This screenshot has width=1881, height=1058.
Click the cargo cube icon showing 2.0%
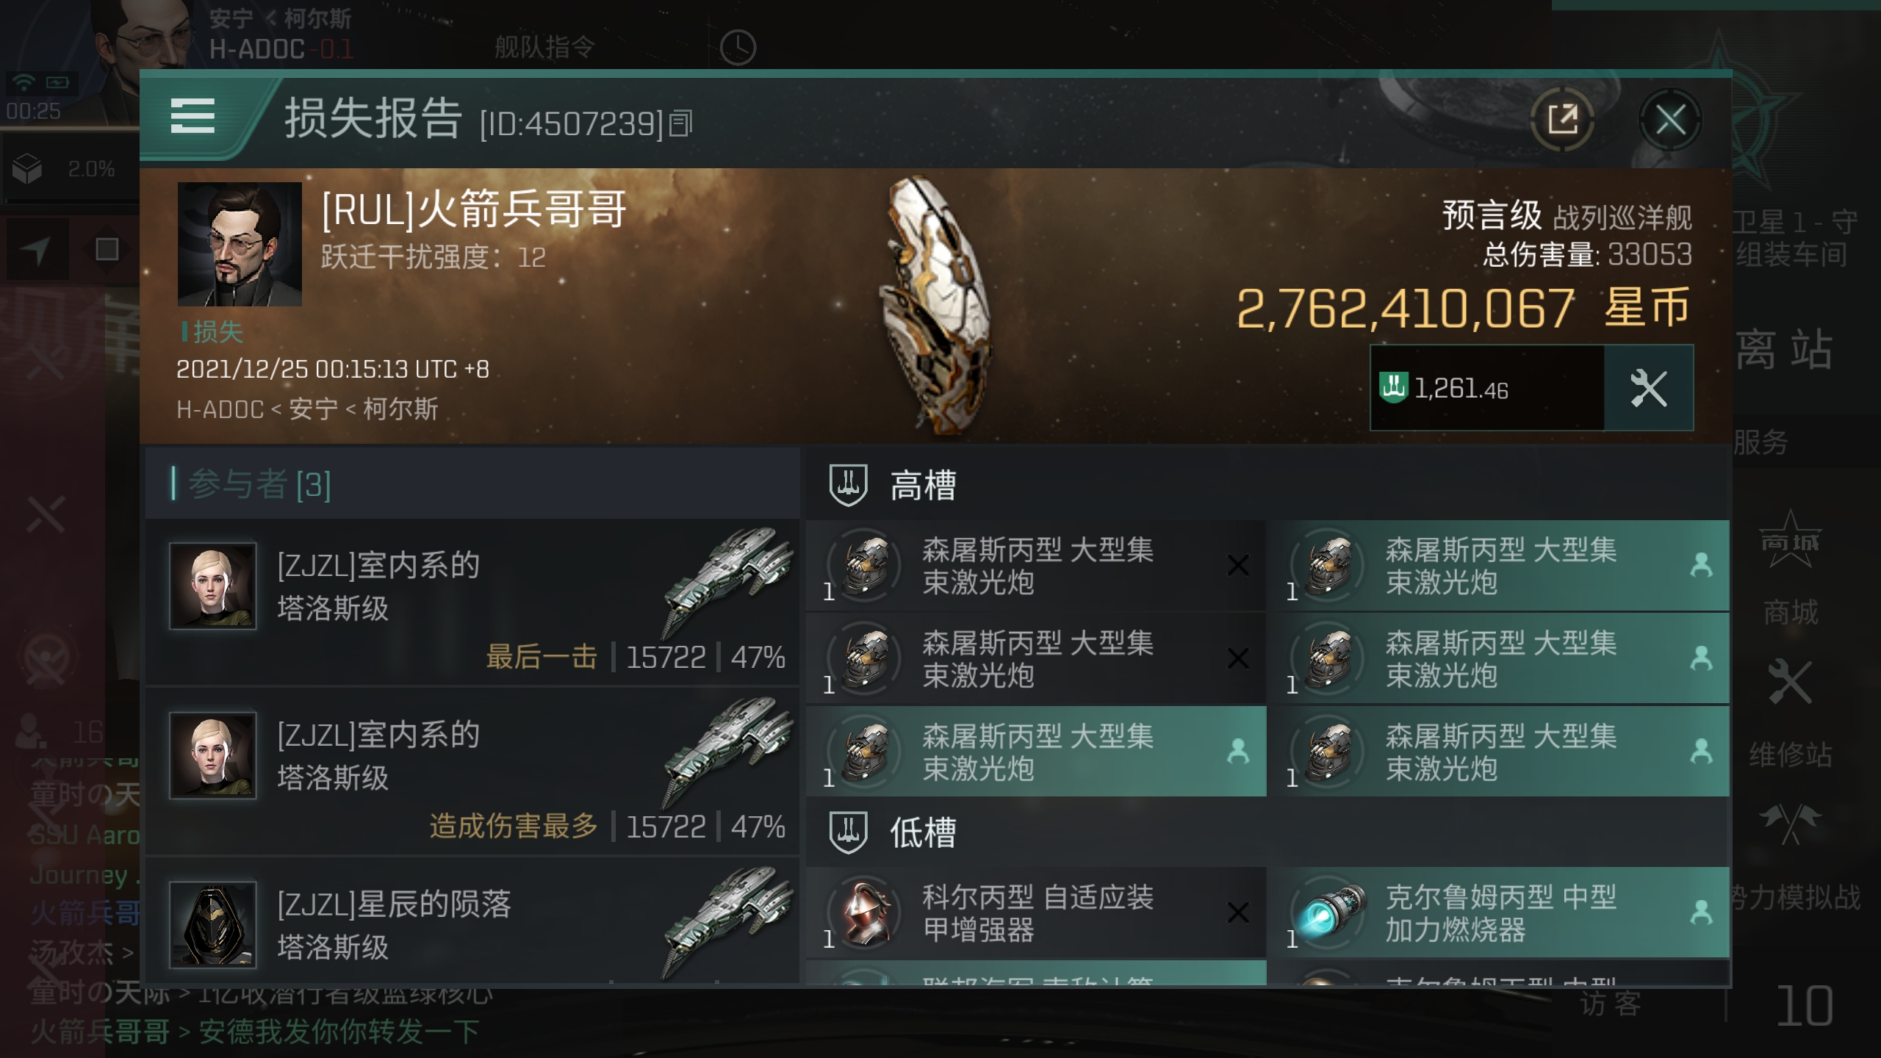pyautogui.click(x=27, y=169)
